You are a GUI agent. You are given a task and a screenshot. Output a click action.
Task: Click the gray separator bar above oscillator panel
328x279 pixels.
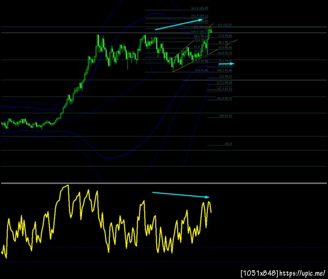point(164,183)
